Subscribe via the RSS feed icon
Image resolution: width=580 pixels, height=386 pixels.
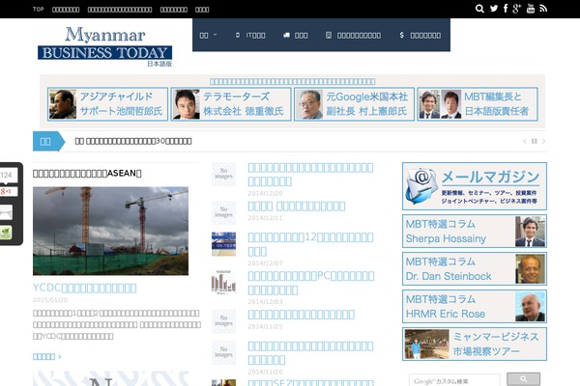click(543, 9)
